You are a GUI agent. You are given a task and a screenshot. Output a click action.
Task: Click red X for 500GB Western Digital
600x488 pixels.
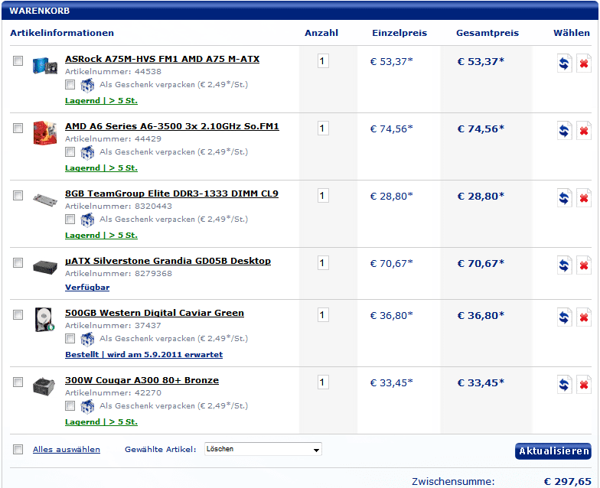(x=584, y=317)
